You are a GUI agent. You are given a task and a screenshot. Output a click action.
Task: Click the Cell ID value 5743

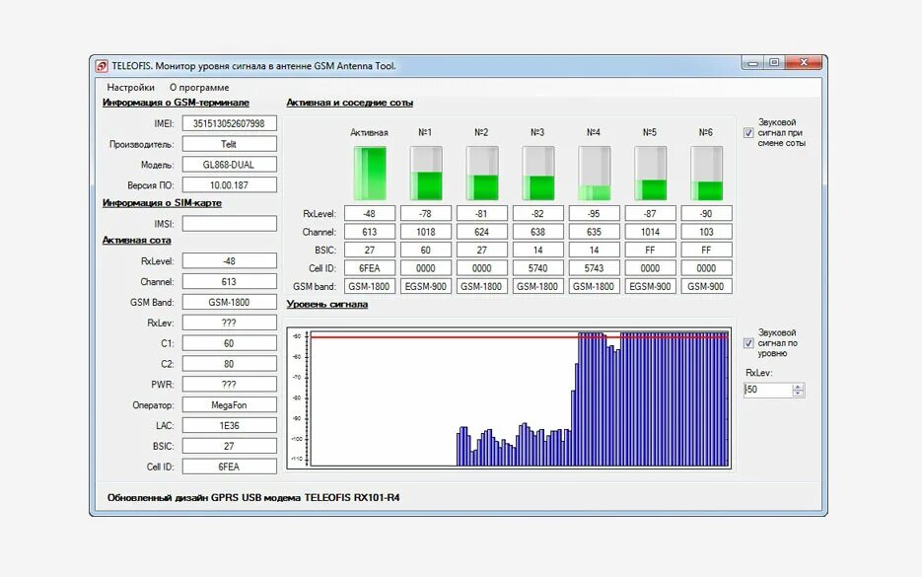pos(594,268)
